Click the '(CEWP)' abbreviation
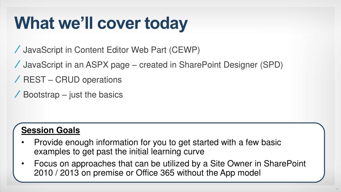The height and width of the screenshot is (192, 341). 184,50
